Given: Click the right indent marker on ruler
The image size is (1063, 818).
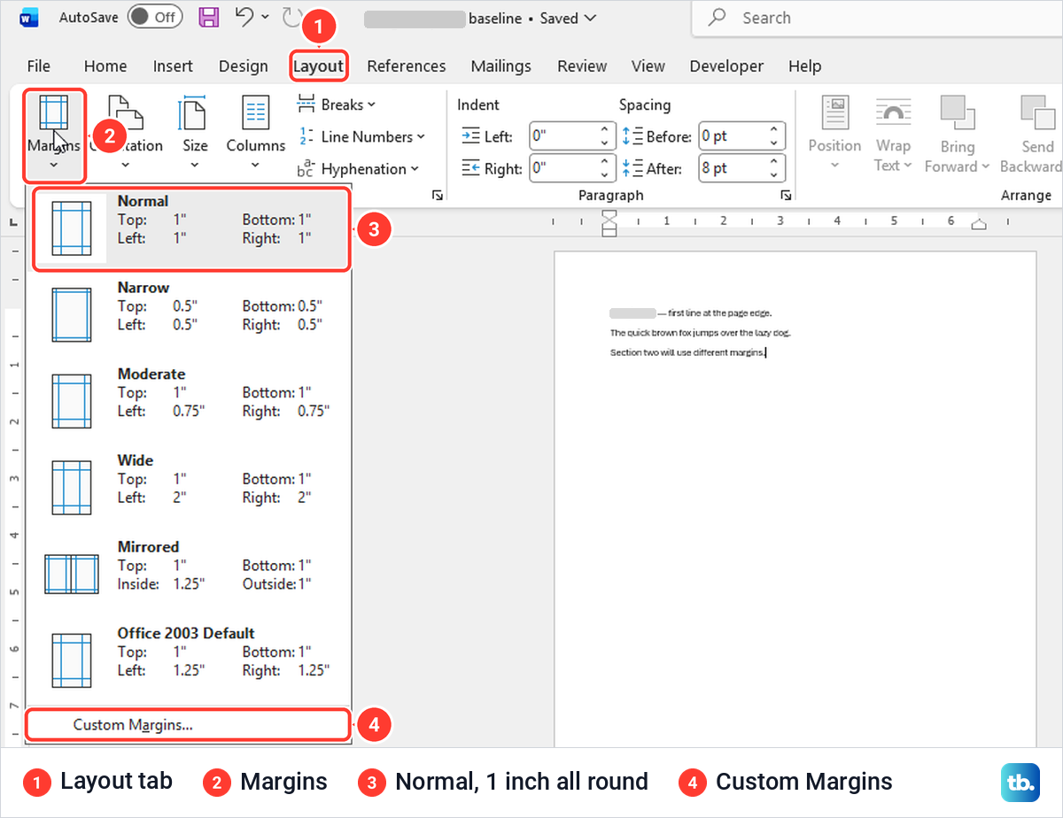Looking at the screenshot, I should click(x=979, y=225).
